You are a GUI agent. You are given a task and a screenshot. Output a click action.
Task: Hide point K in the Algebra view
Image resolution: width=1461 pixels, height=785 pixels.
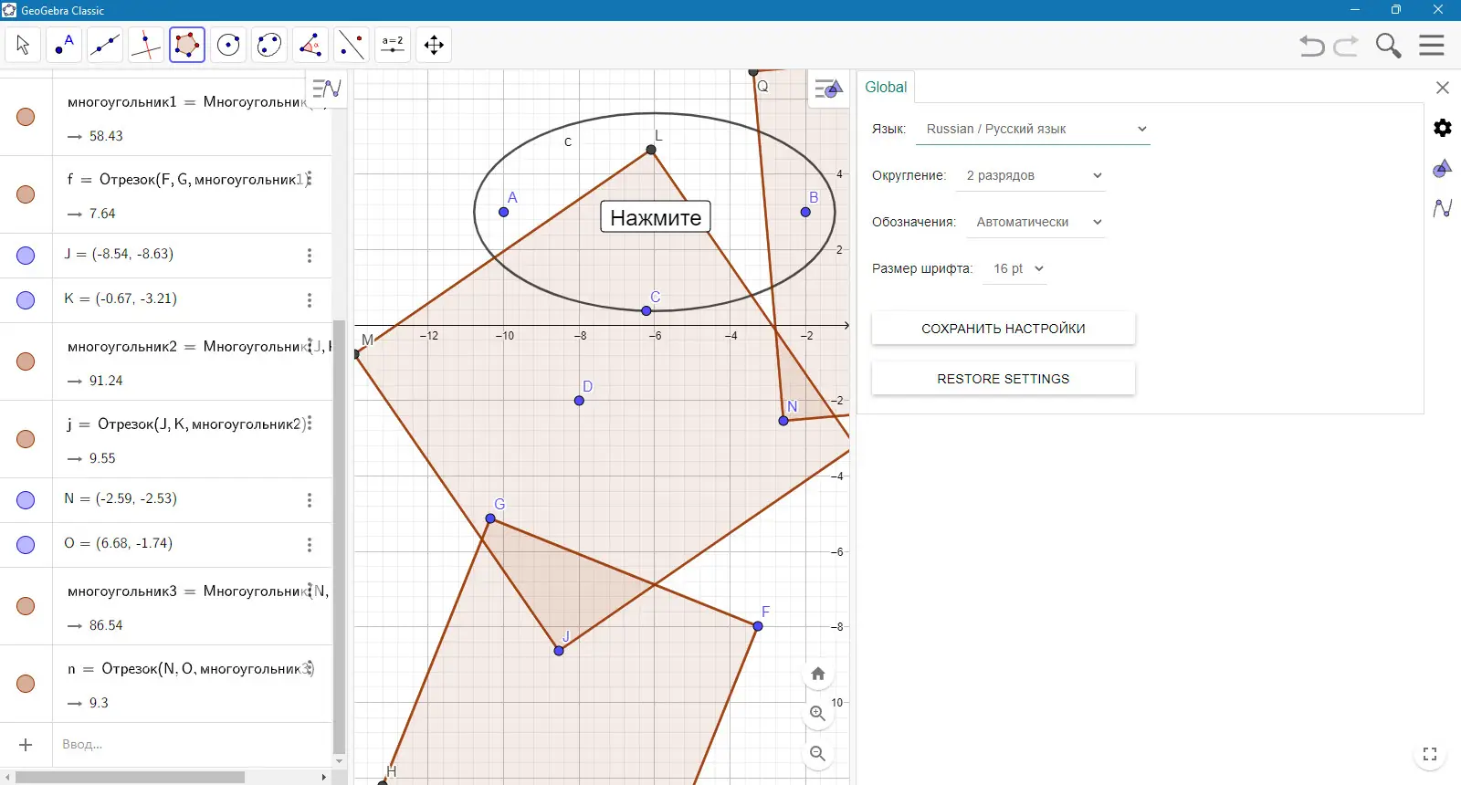[x=26, y=300]
